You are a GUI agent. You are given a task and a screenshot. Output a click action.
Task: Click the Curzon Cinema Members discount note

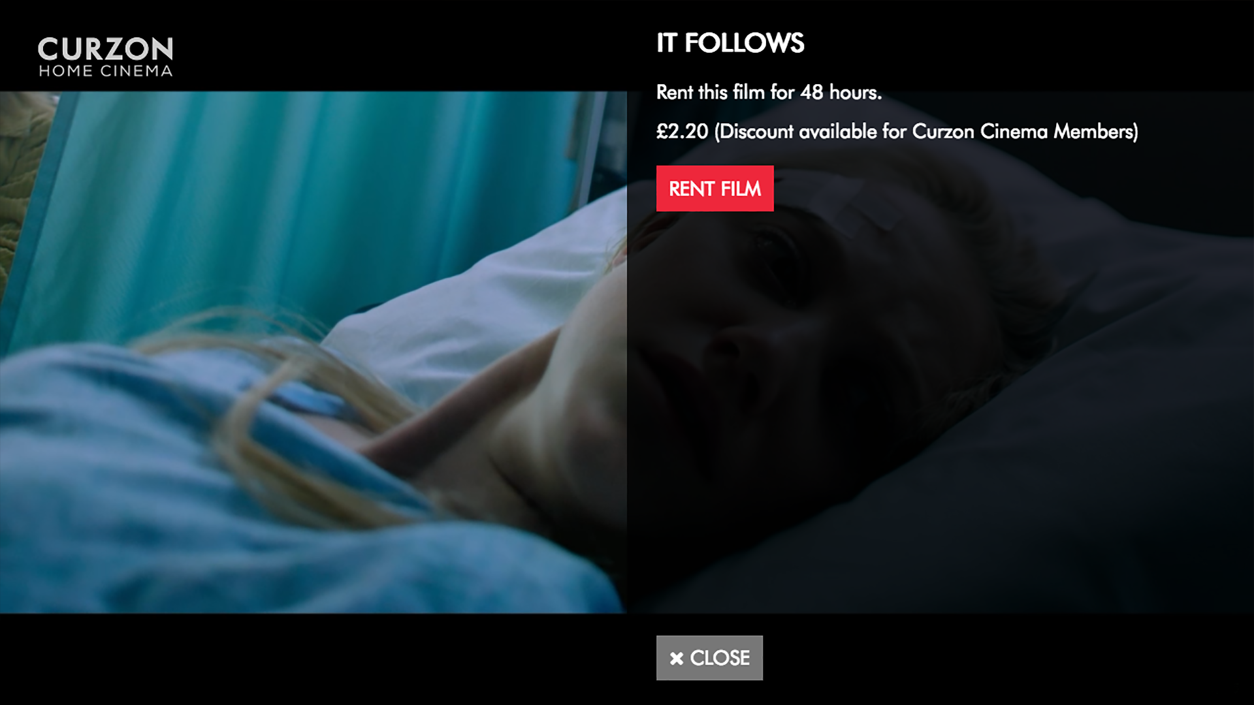927,131
